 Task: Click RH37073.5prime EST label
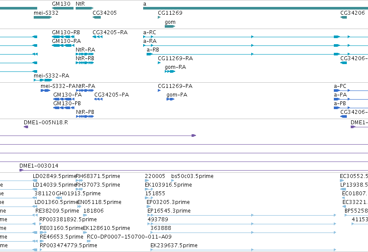click(x=98, y=185)
